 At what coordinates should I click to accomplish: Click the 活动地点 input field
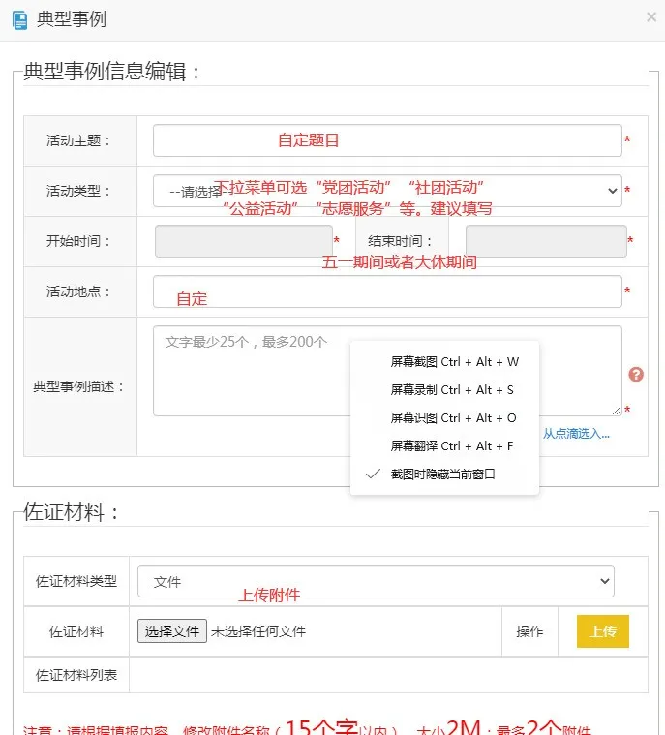[387, 291]
